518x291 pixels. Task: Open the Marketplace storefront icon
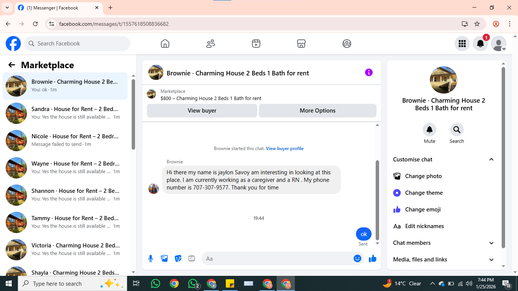point(301,44)
